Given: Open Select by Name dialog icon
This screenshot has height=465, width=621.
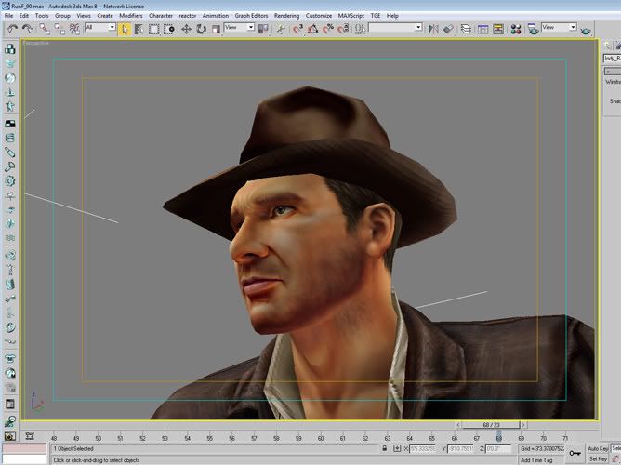Looking at the screenshot, I should (139, 29).
